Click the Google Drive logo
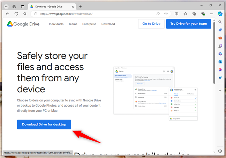Screen dimensions: 226x158 click(x=23, y=24)
